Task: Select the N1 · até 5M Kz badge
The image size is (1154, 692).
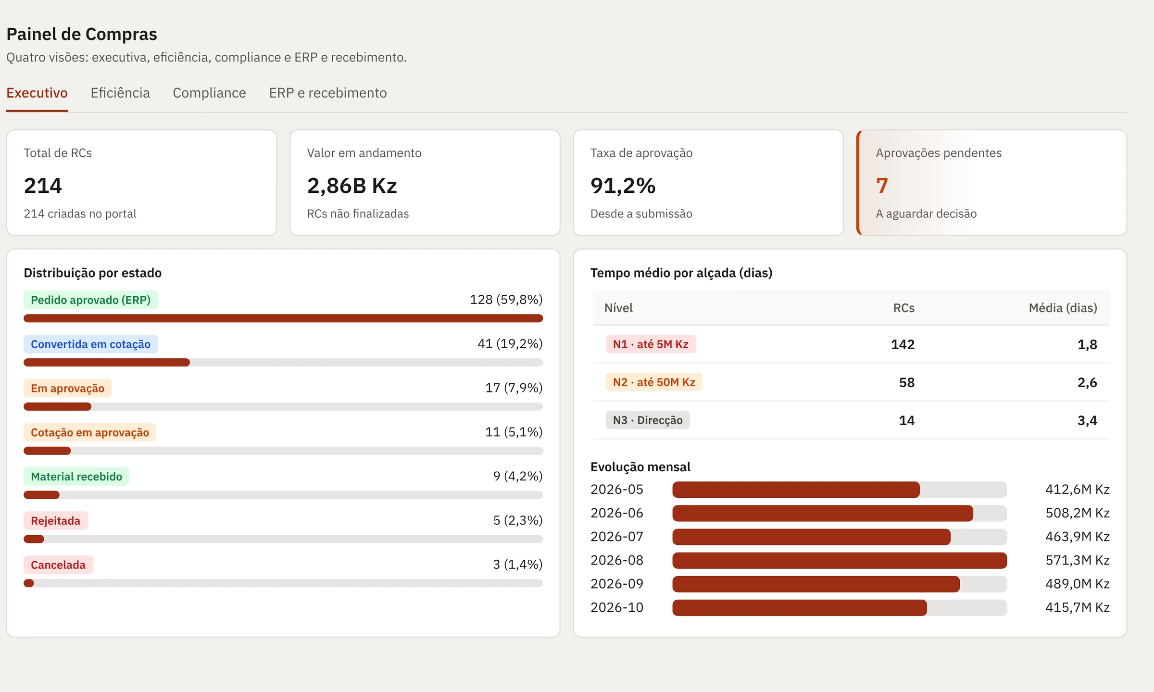Action: pos(651,344)
